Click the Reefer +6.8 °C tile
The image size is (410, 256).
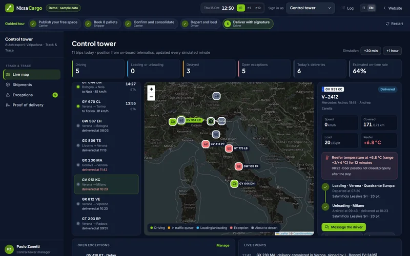point(379,140)
